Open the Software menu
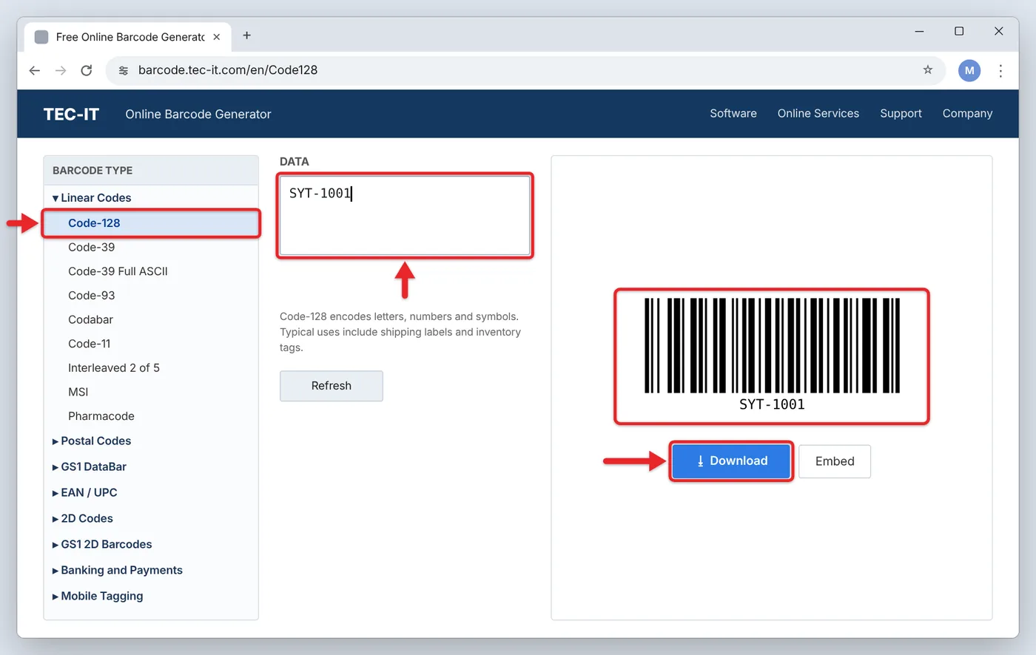Viewport: 1036px width, 655px height. coord(733,113)
